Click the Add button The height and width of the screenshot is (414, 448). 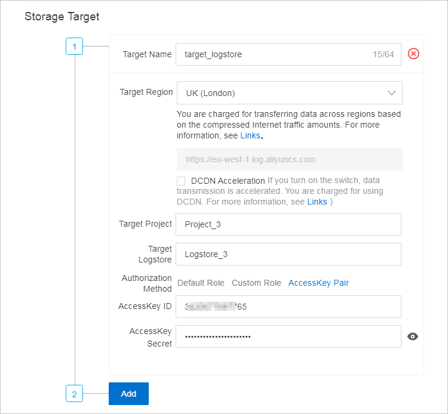128,394
